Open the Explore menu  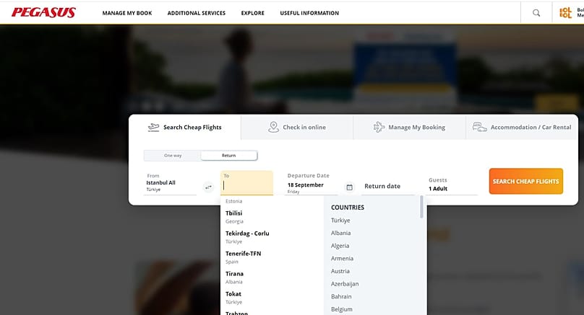(252, 13)
